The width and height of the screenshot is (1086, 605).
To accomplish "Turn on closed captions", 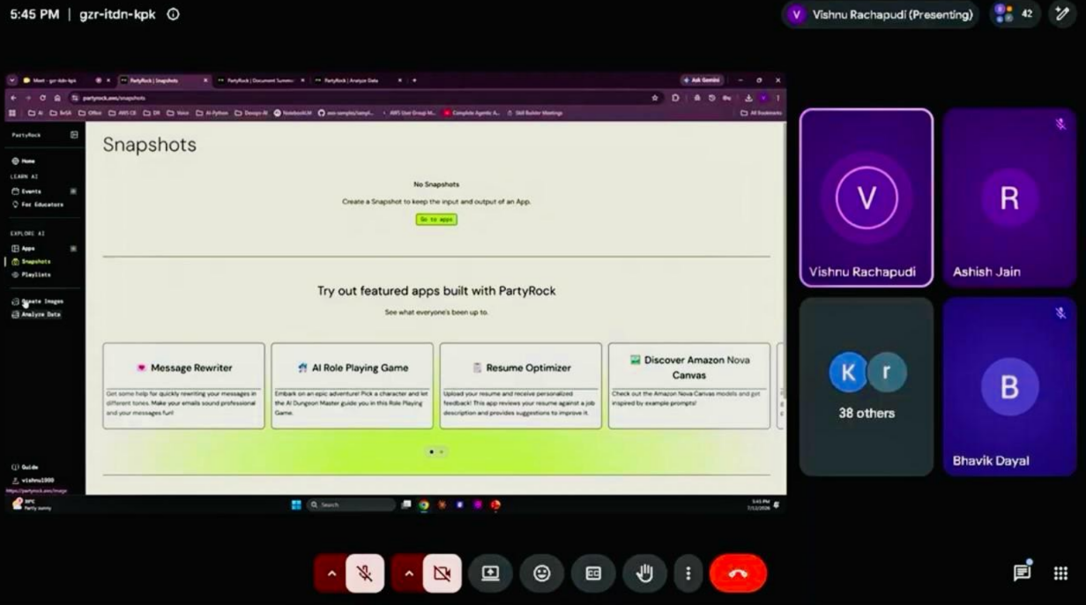I will 593,573.
